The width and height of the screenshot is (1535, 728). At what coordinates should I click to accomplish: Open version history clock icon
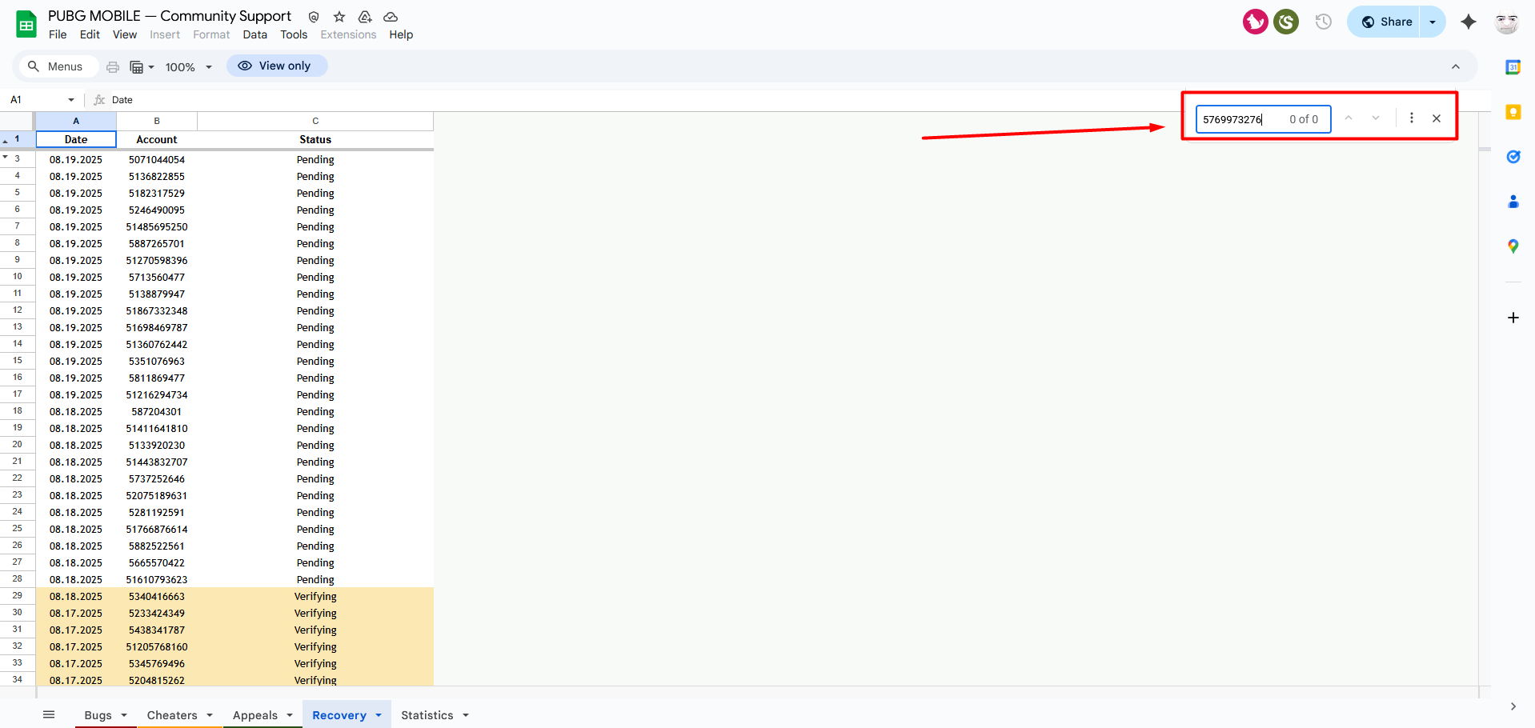click(x=1324, y=22)
